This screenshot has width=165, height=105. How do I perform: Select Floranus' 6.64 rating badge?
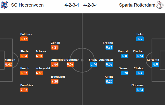click(x=140, y=90)
